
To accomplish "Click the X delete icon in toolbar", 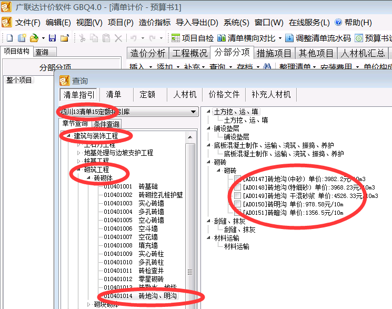I will pos(118,38).
